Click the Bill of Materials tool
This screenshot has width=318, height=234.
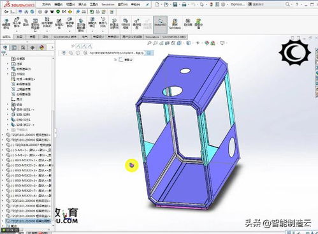point(126,24)
